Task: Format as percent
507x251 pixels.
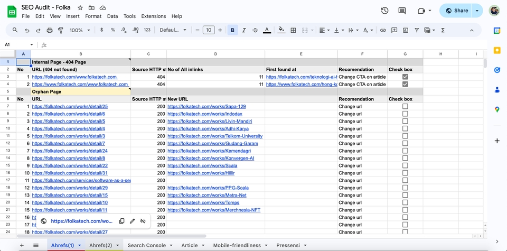Action: [x=113, y=30]
